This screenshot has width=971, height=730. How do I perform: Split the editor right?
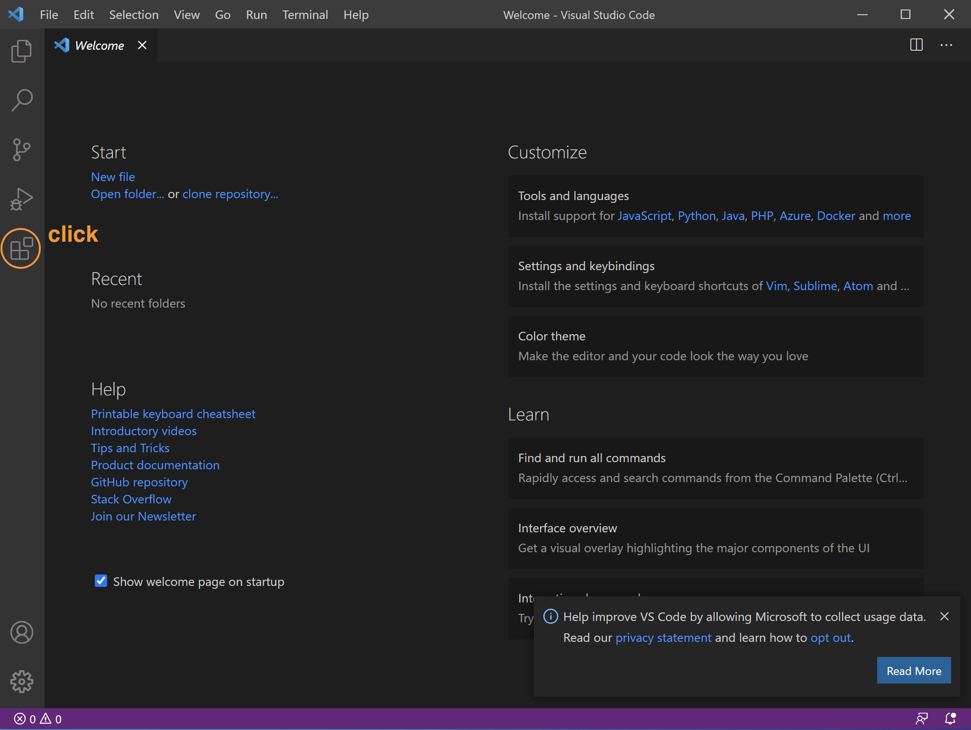[x=916, y=45]
